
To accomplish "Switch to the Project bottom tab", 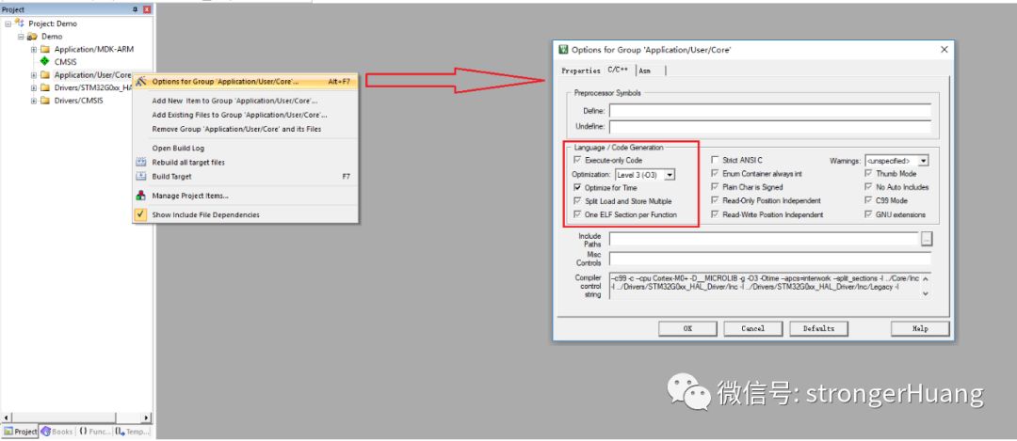I will pyautogui.click(x=20, y=432).
